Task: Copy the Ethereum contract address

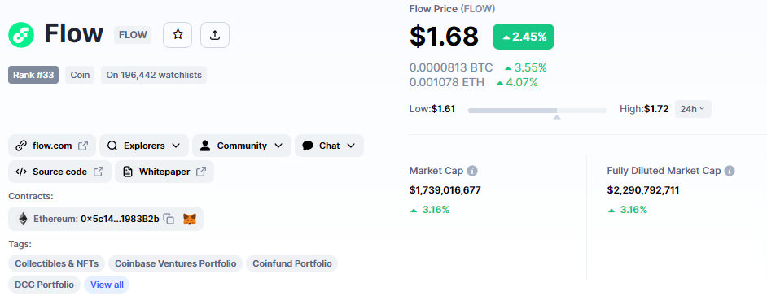Action: point(169,219)
